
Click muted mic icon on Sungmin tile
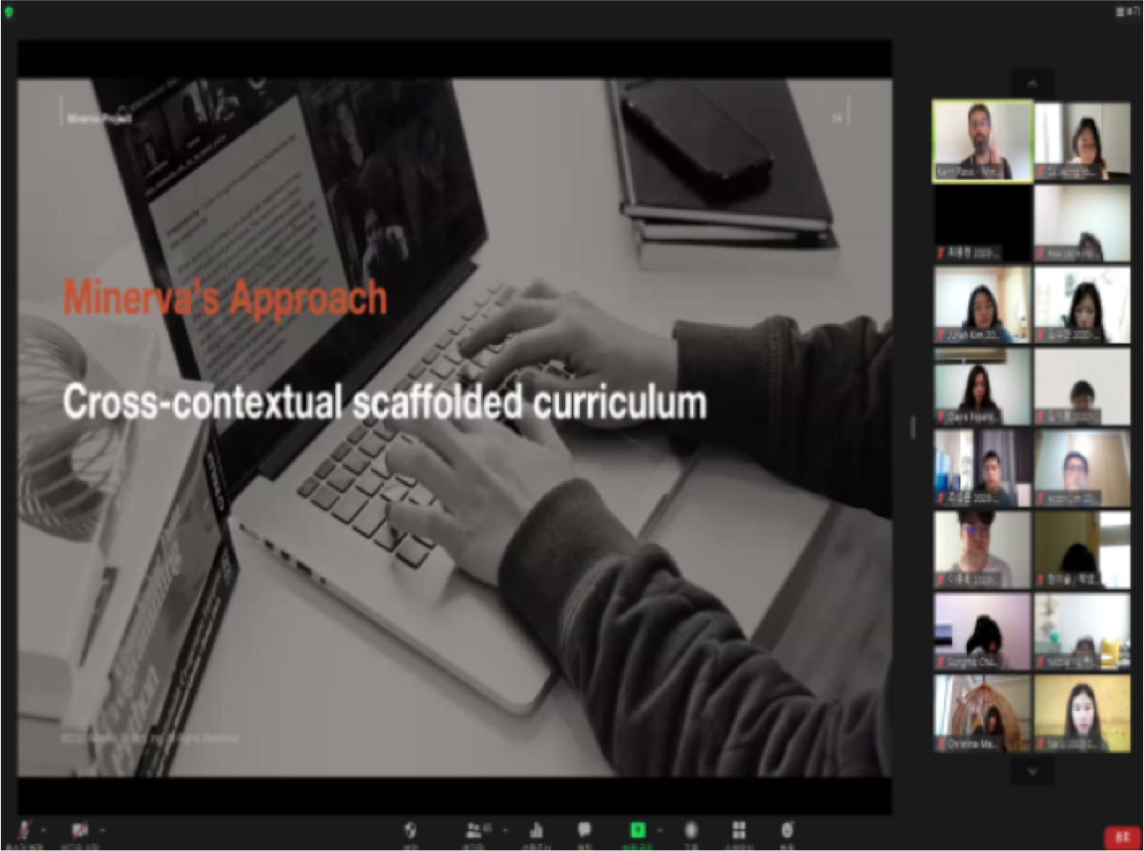[940, 662]
